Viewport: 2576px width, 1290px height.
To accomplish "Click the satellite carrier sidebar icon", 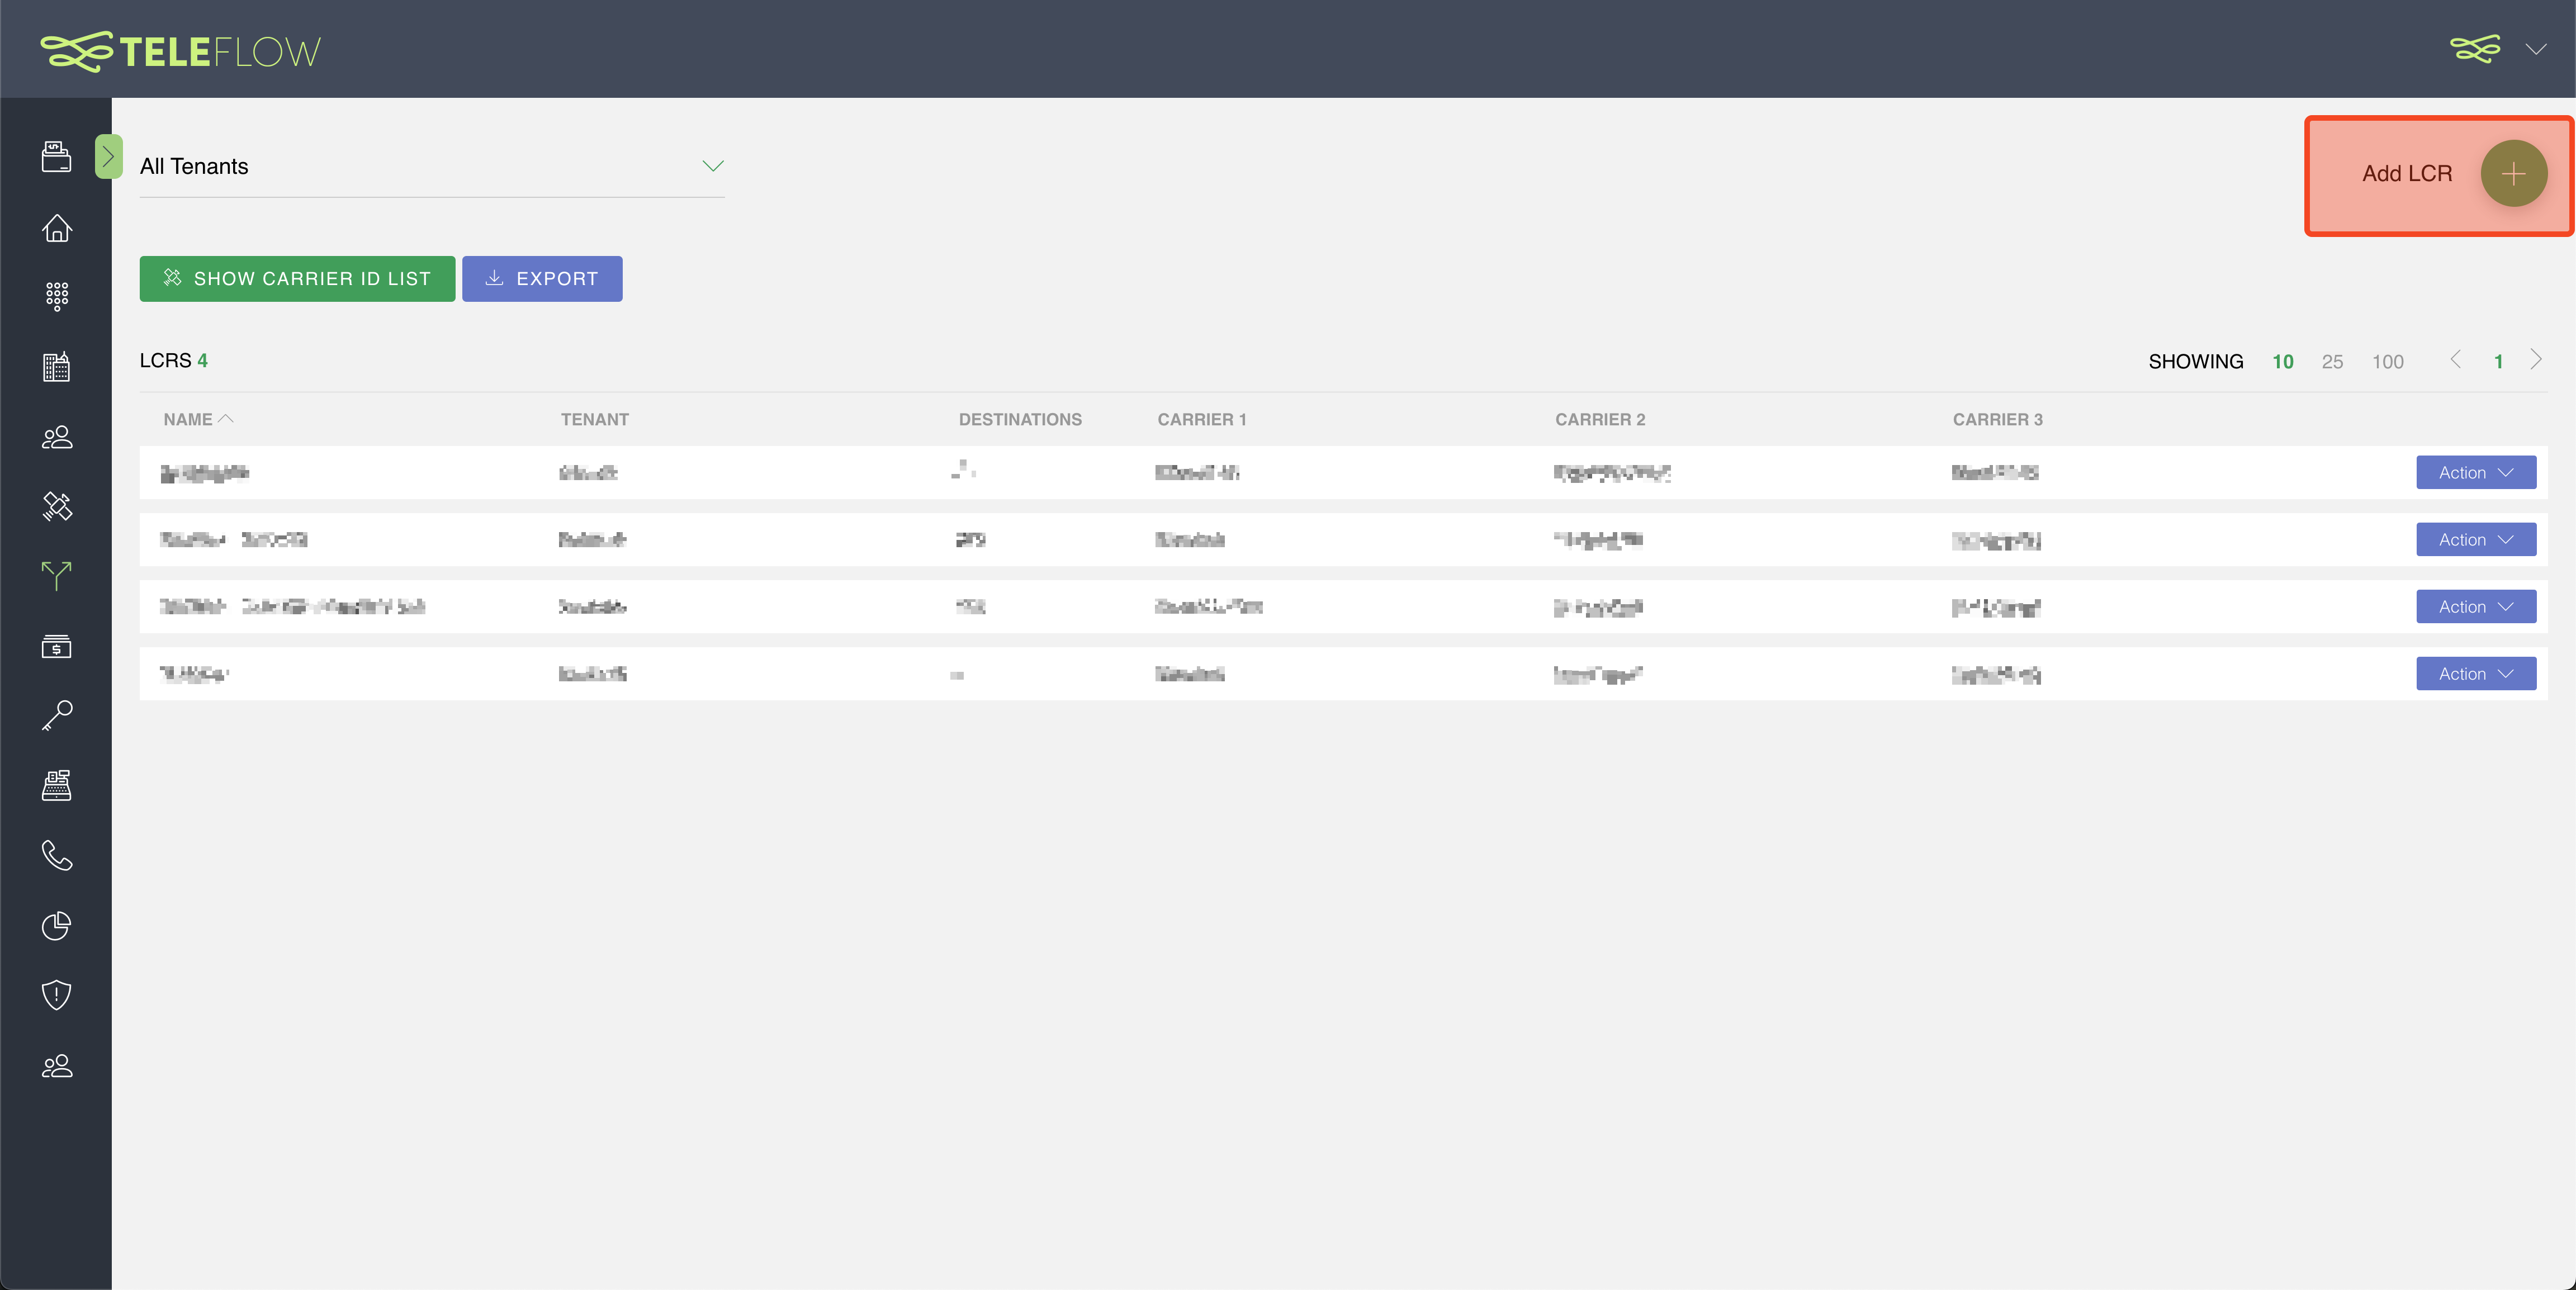I will point(56,506).
